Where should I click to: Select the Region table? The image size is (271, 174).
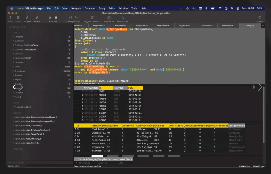18,80
